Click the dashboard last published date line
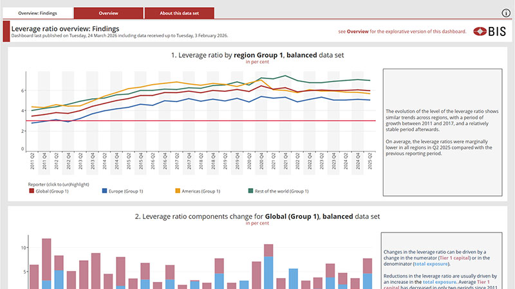The image size is (515, 289). [120, 35]
